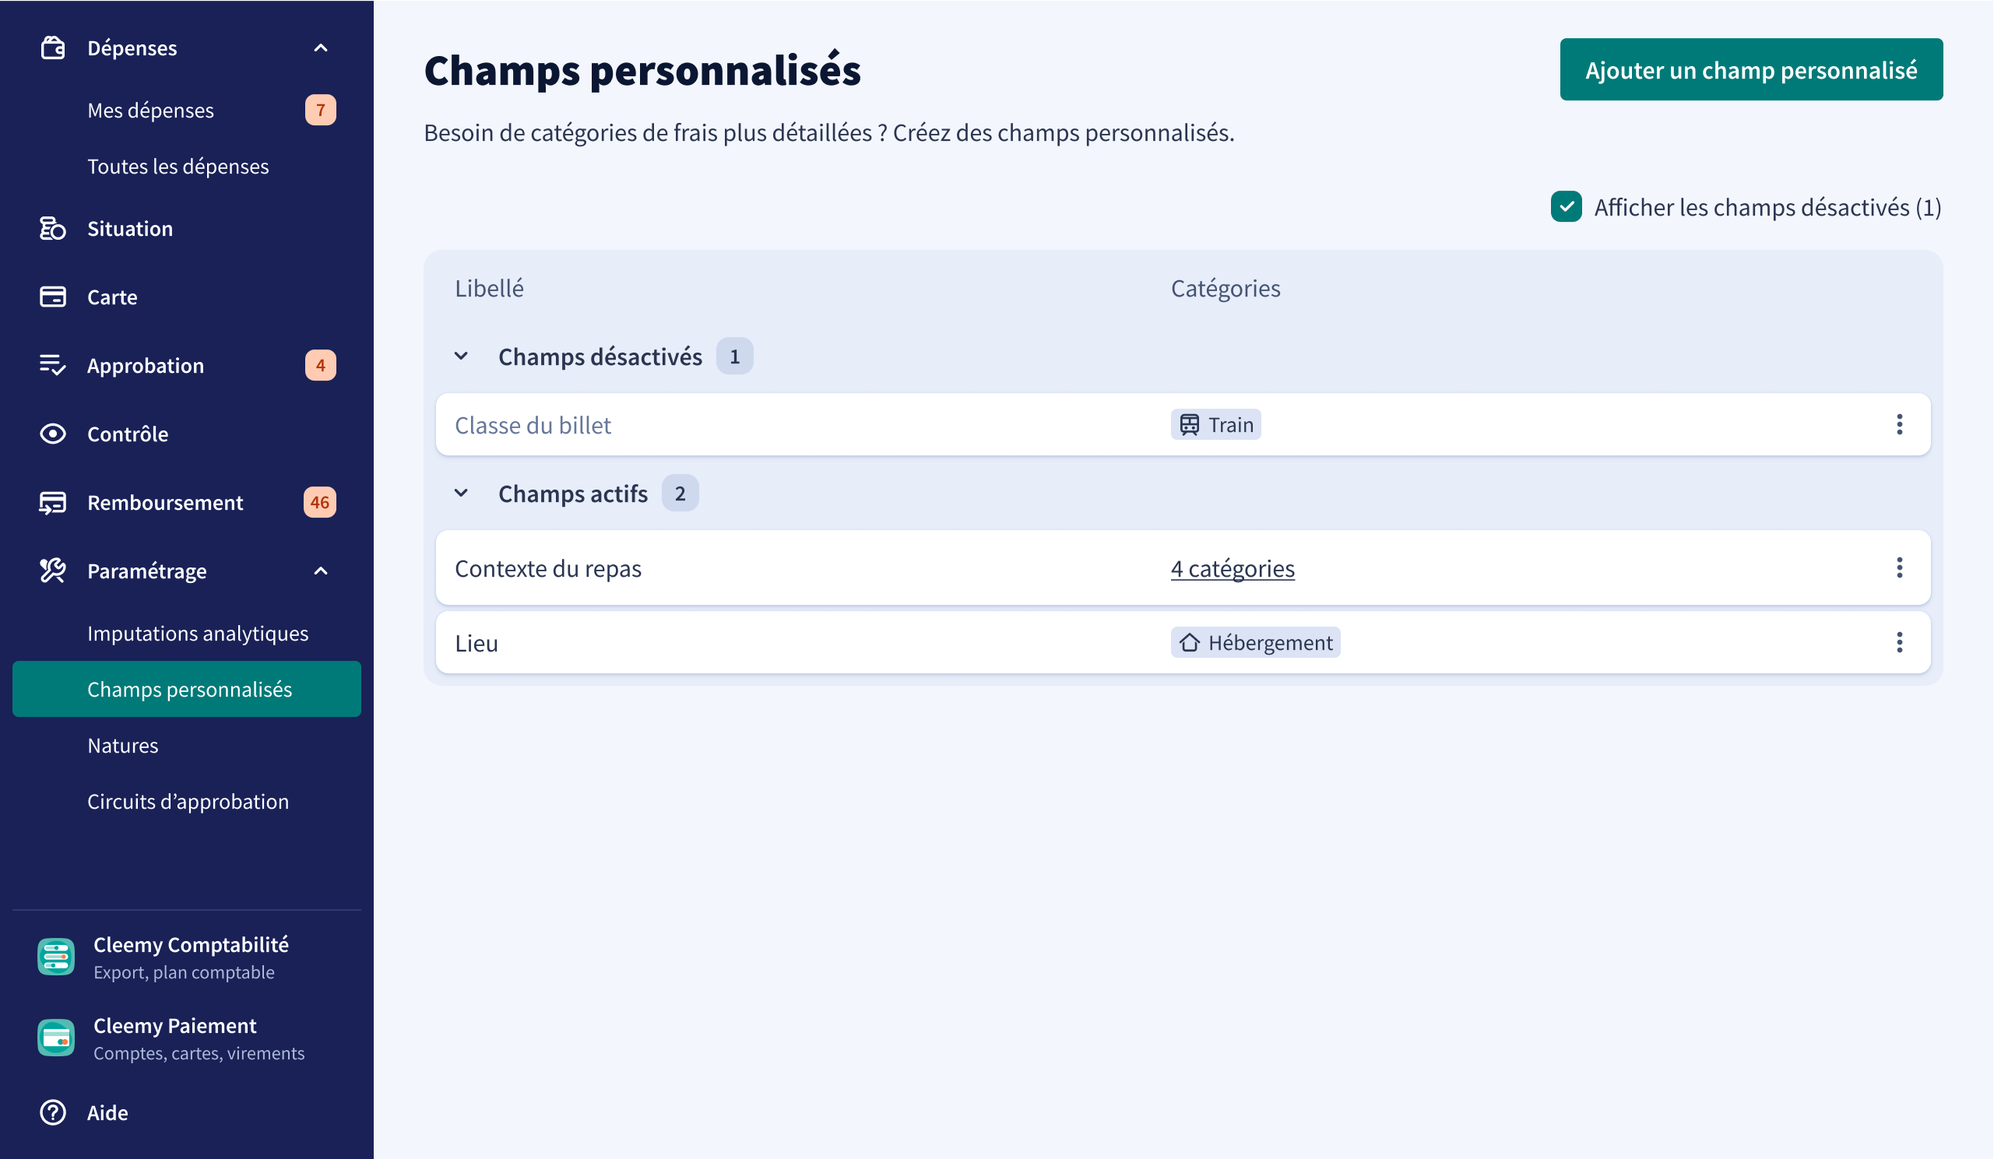Uncheck Afficher les champs désactivés checkbox

pos(1566,206)
